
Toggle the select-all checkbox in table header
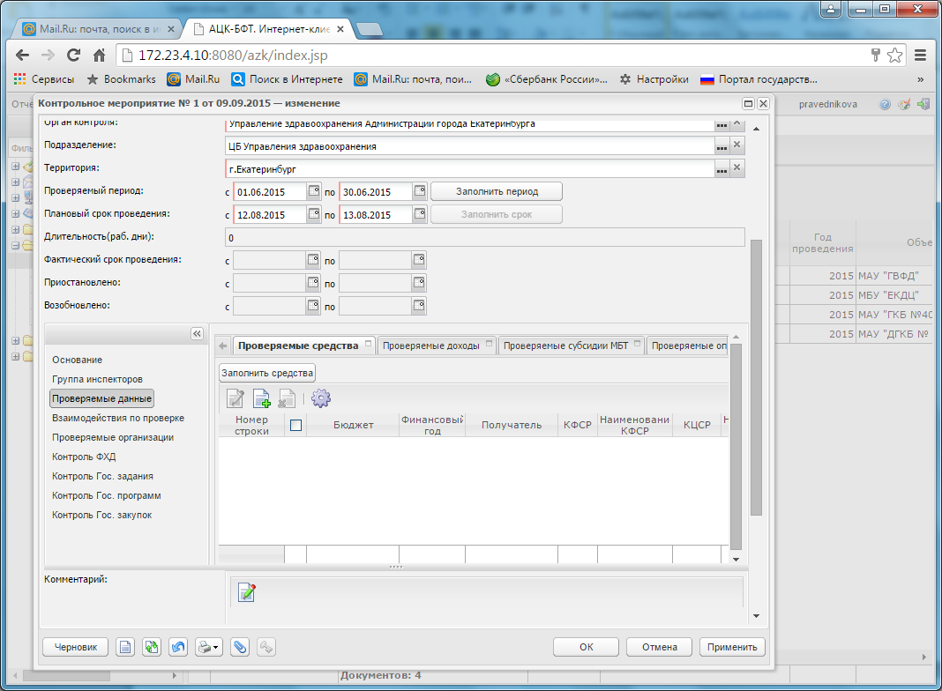pyautogui.click(x=295, y=425)
